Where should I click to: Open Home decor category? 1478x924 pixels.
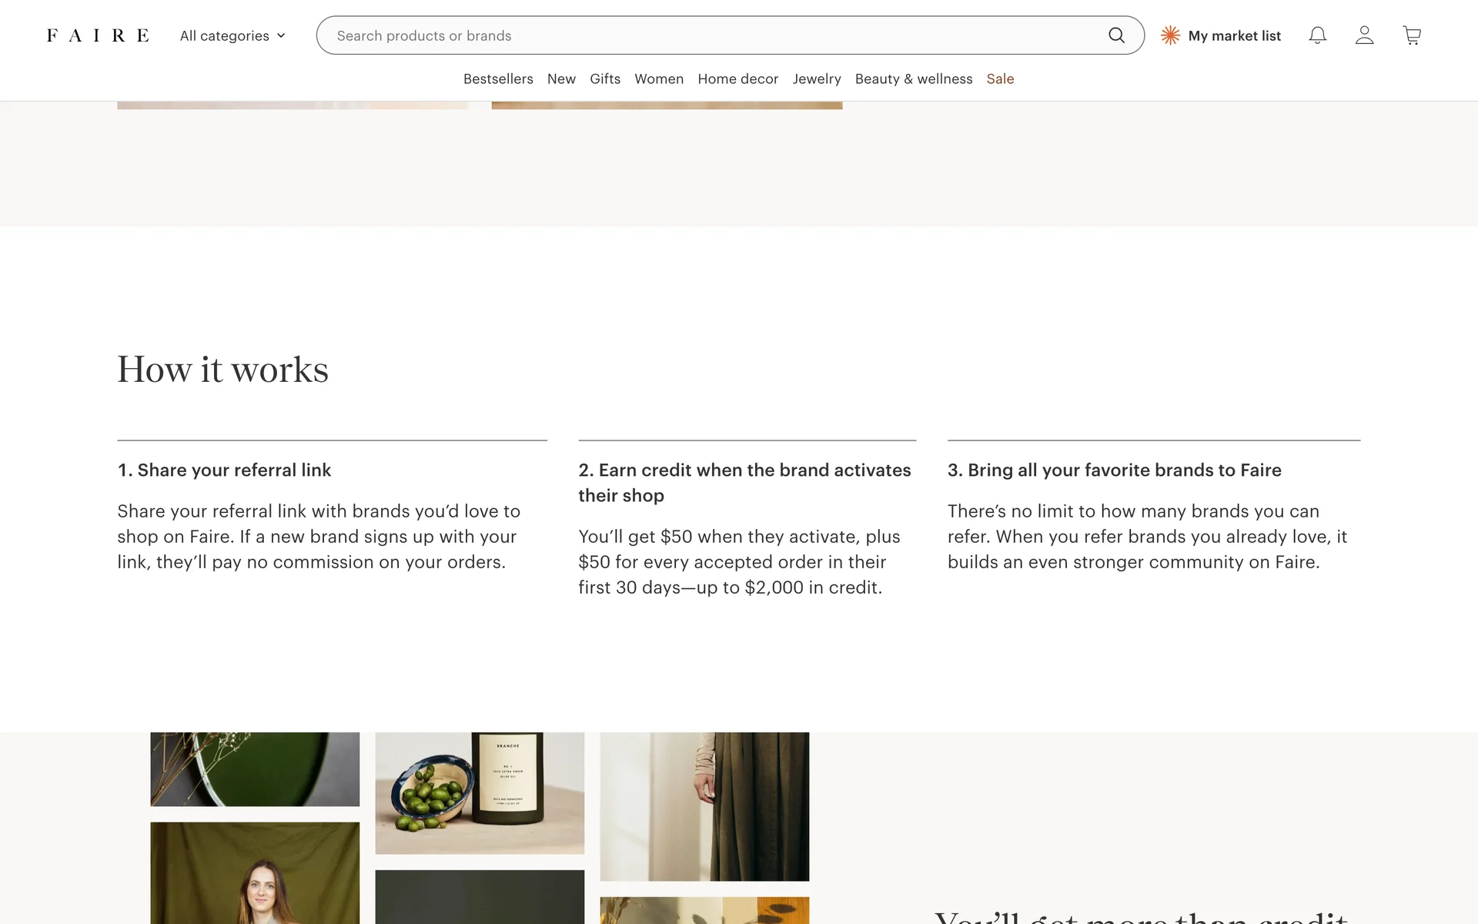737,79
